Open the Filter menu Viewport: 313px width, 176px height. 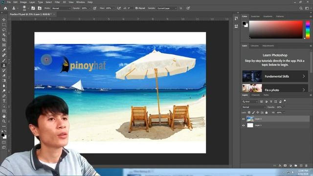(x=57, y=2)
